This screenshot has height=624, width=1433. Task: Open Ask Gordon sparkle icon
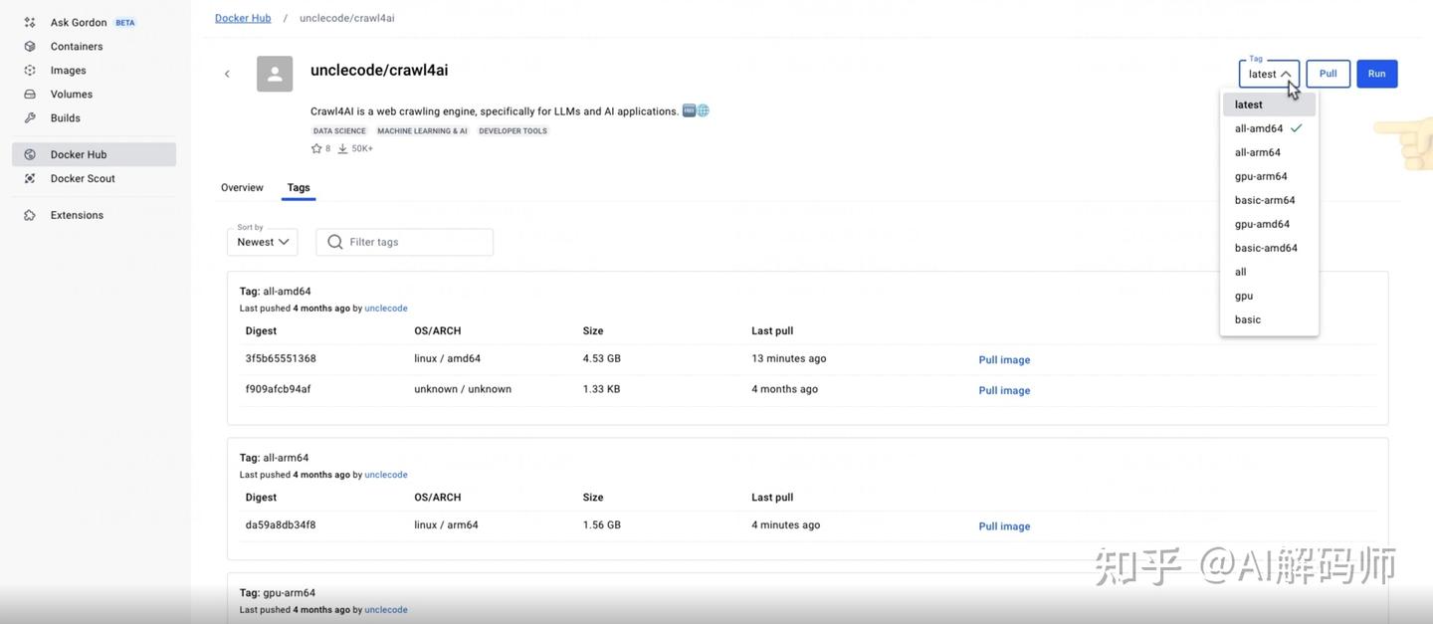tap(30, 22)
